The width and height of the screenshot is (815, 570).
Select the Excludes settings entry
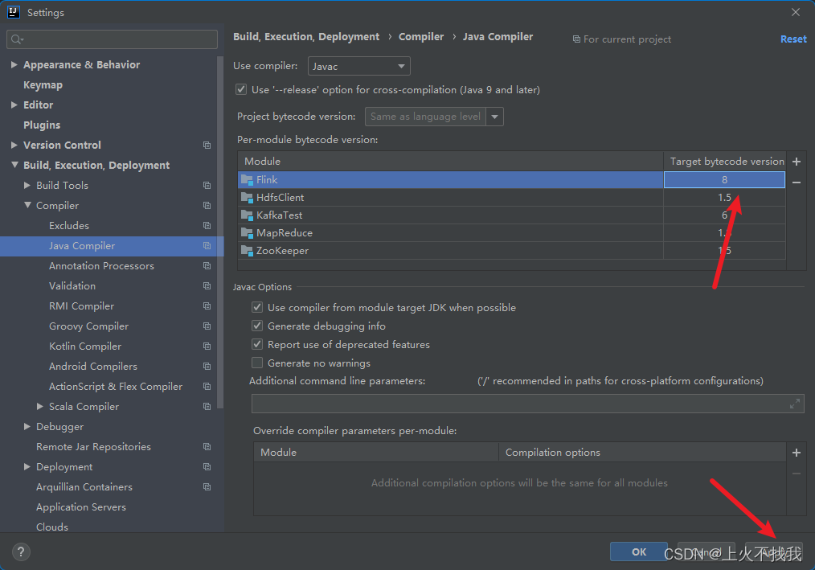tap(69, 226)
